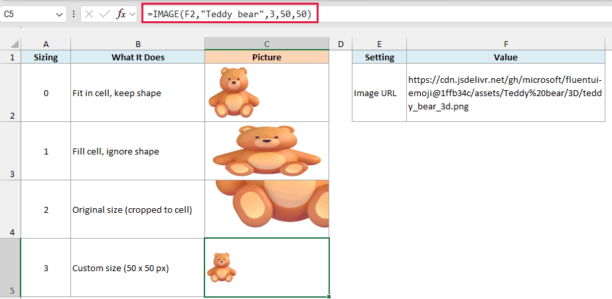Select row 2 header

10,92
